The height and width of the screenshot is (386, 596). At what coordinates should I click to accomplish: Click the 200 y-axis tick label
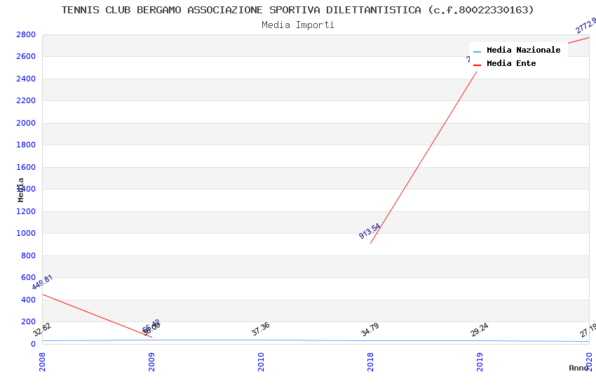pos(29,321)
